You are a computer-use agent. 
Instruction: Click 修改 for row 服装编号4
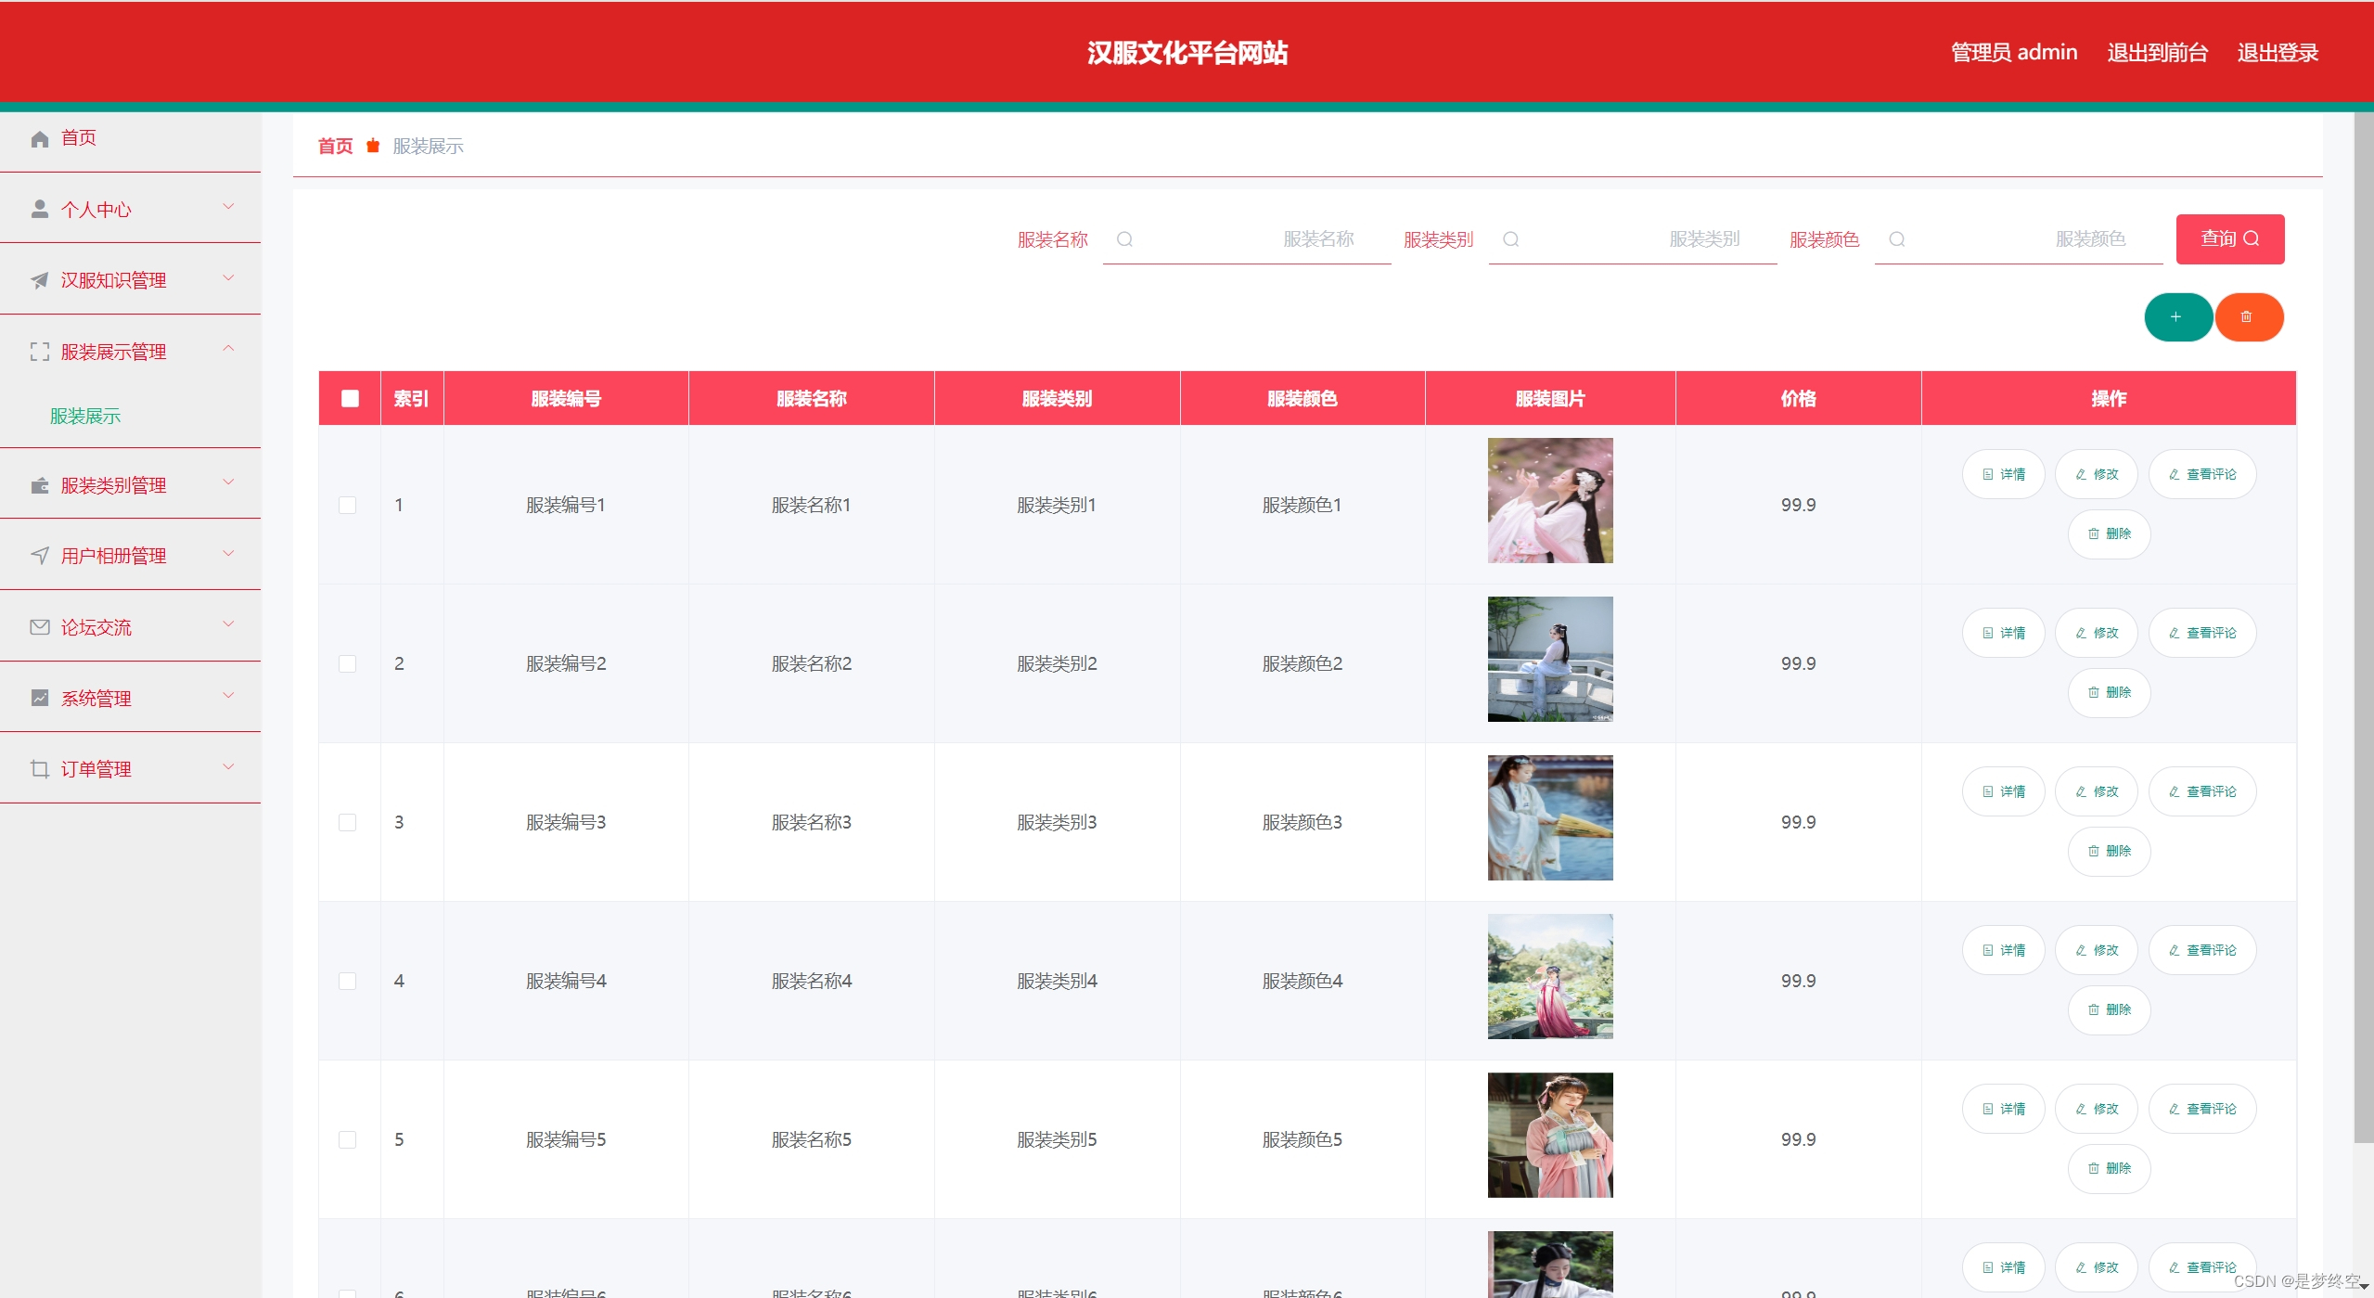click(x=2096, y=950)
